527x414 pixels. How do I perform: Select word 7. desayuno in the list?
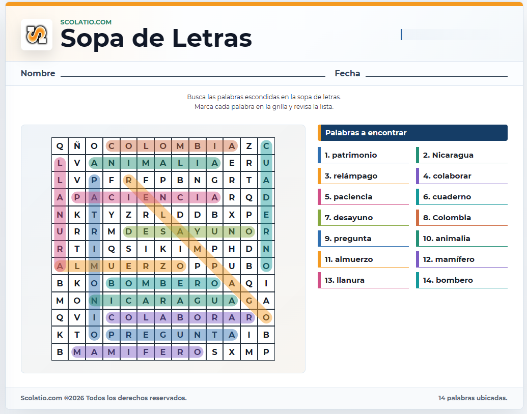[x=364, y=218]
